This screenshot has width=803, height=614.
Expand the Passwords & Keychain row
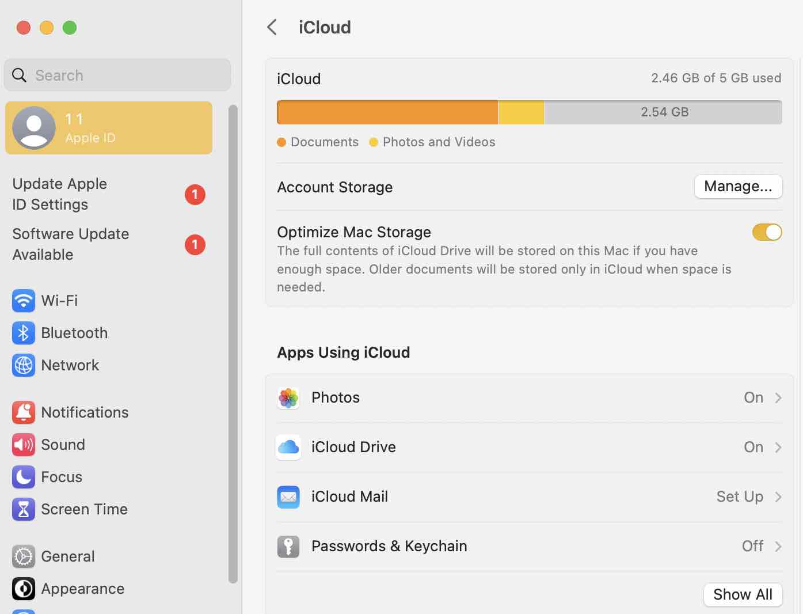tap(779, 546)
